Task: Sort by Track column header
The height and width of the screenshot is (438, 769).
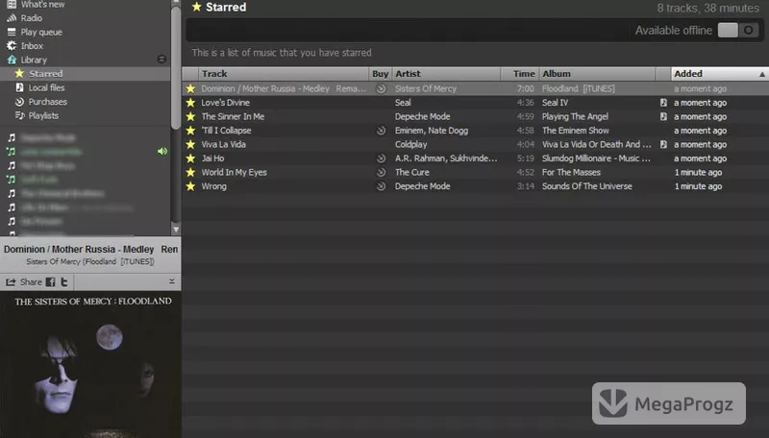Action: pyautogui.click(x=284, y=74)
